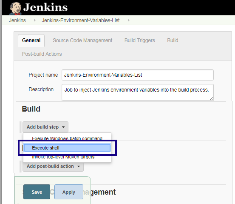Expand arrow after Jenkins-Environment-Variables-List breadcrumb
Screen dimensions: 235x204
(129, 20)
